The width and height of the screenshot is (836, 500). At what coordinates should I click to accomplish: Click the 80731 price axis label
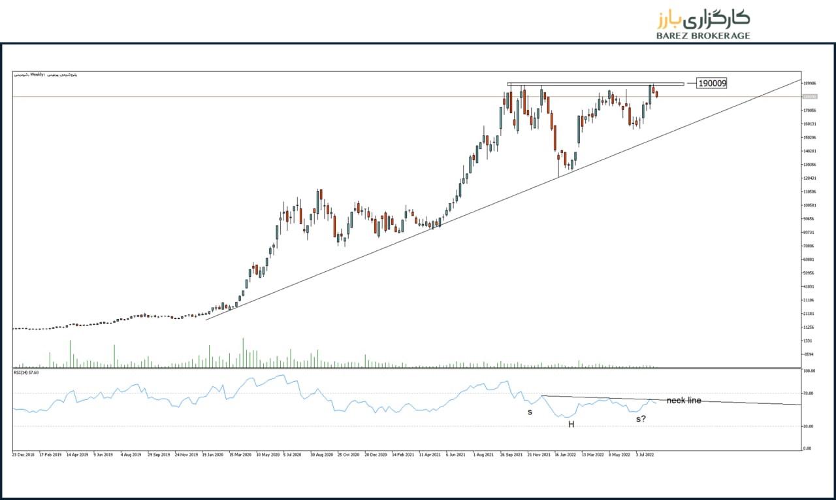click(809, 233)
